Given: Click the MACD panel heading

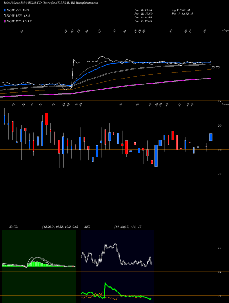Looking at the screenshot, I should pos(14,227).
